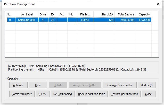Click the U+ V2 button

point(43,94)
